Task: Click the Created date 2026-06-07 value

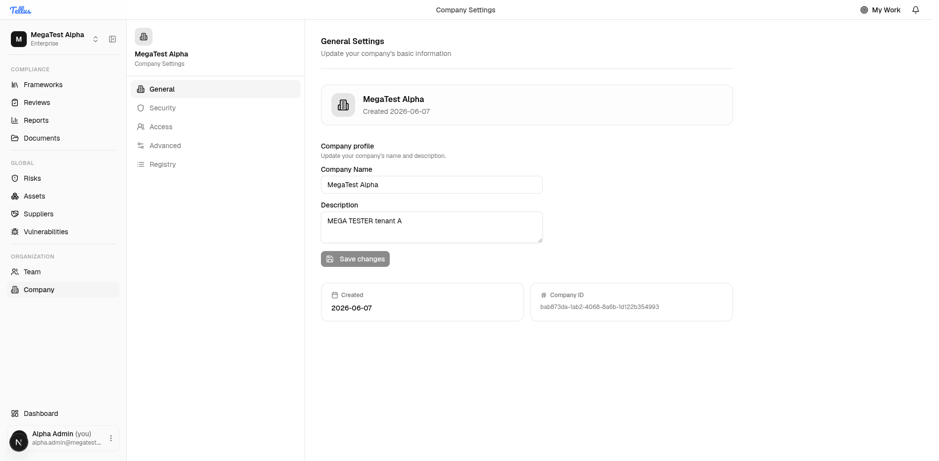Action: point(352,308)
